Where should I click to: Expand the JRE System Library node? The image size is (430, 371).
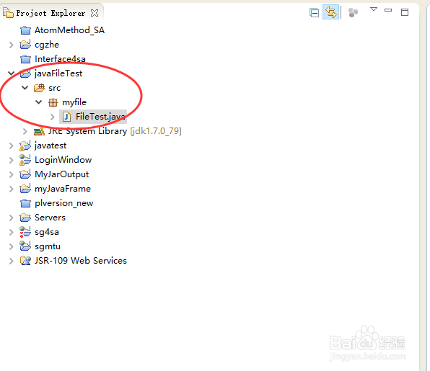click(25, 131)
